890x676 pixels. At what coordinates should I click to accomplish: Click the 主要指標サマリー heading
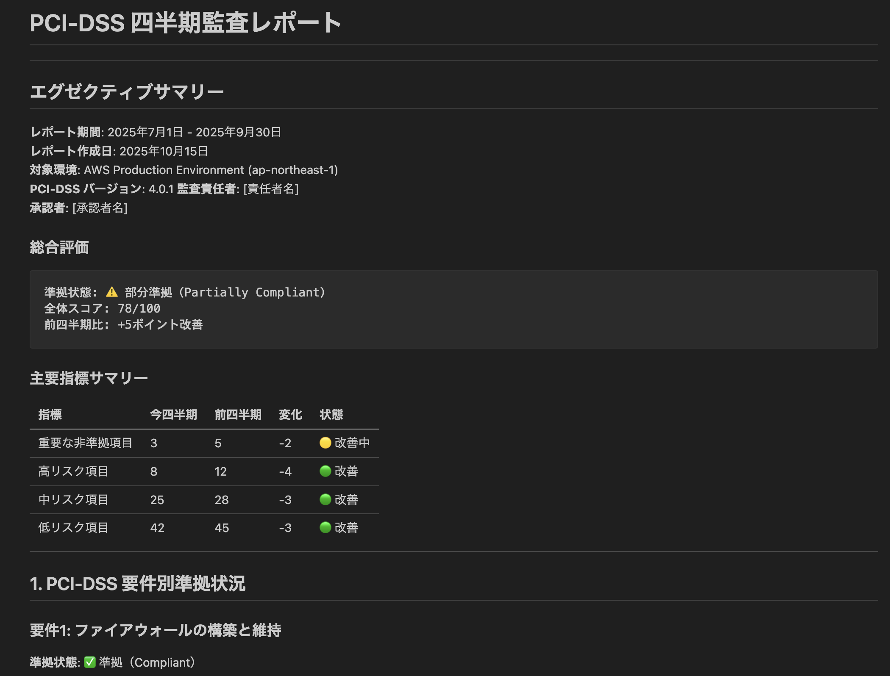tap(89, 378)
